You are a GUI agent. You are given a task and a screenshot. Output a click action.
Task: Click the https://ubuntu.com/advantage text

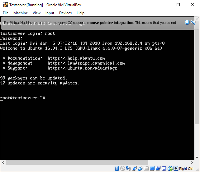coord(82,68)
